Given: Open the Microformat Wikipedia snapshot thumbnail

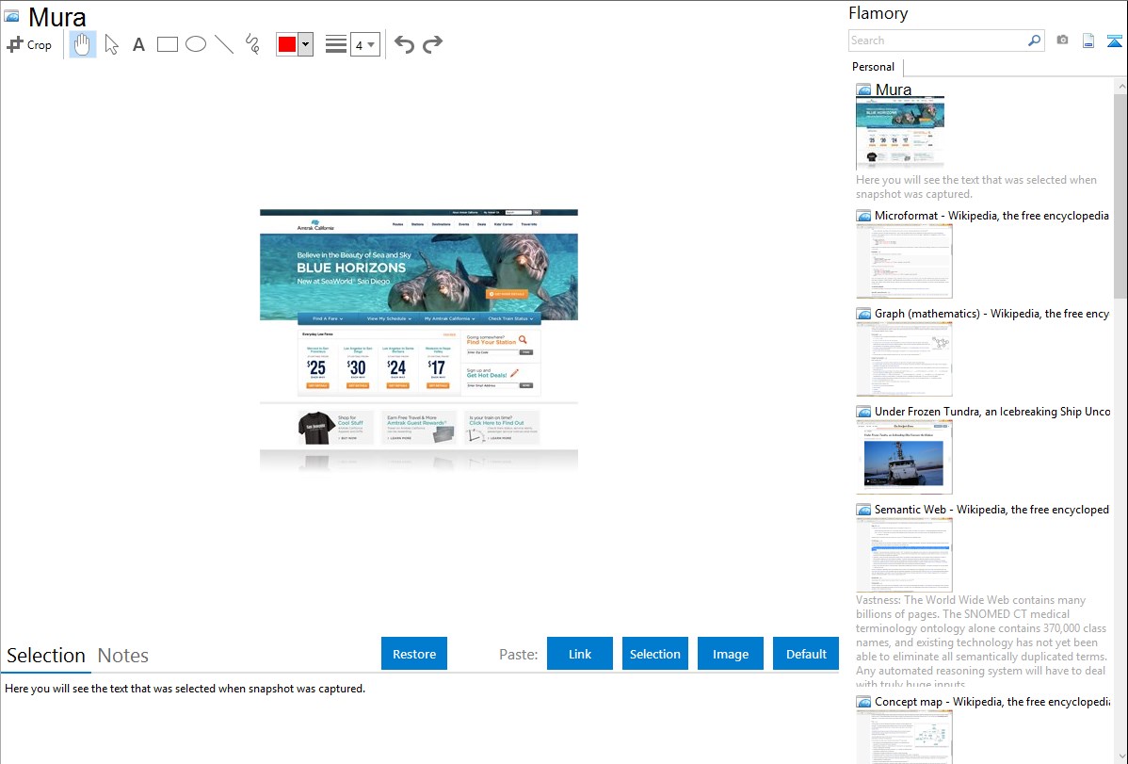Looking at the screenshot, I should [x=904, y=261].
